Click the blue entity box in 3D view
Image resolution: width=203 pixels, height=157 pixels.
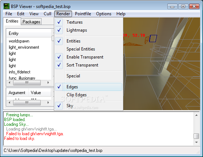pos(153,39)
